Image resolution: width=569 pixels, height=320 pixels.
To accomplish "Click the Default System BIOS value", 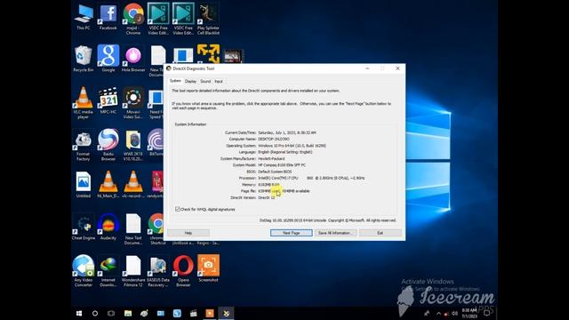I will point(275,172).
